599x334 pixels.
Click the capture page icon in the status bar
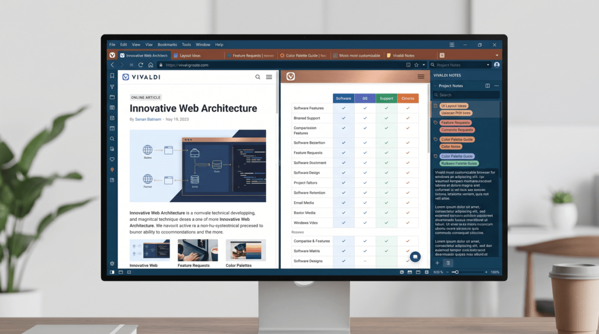402,272
